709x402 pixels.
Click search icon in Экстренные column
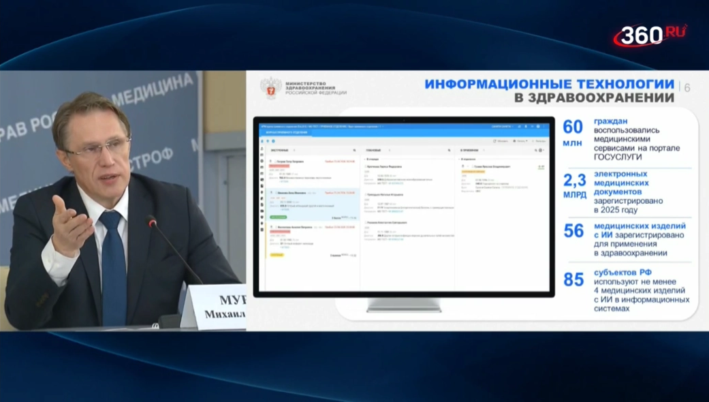point(354,150)
